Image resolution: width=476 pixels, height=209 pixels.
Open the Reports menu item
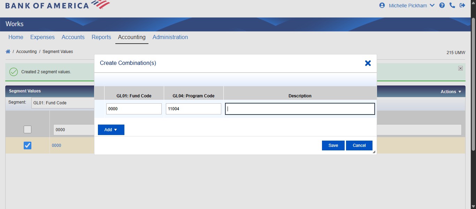[101, 37]
